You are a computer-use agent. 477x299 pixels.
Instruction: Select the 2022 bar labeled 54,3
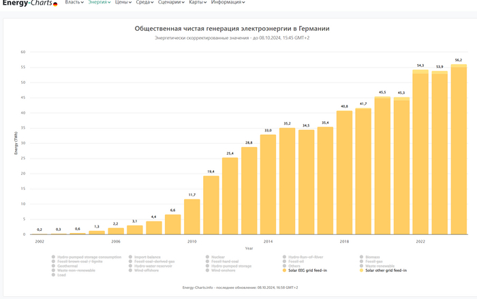coord(420,152)
